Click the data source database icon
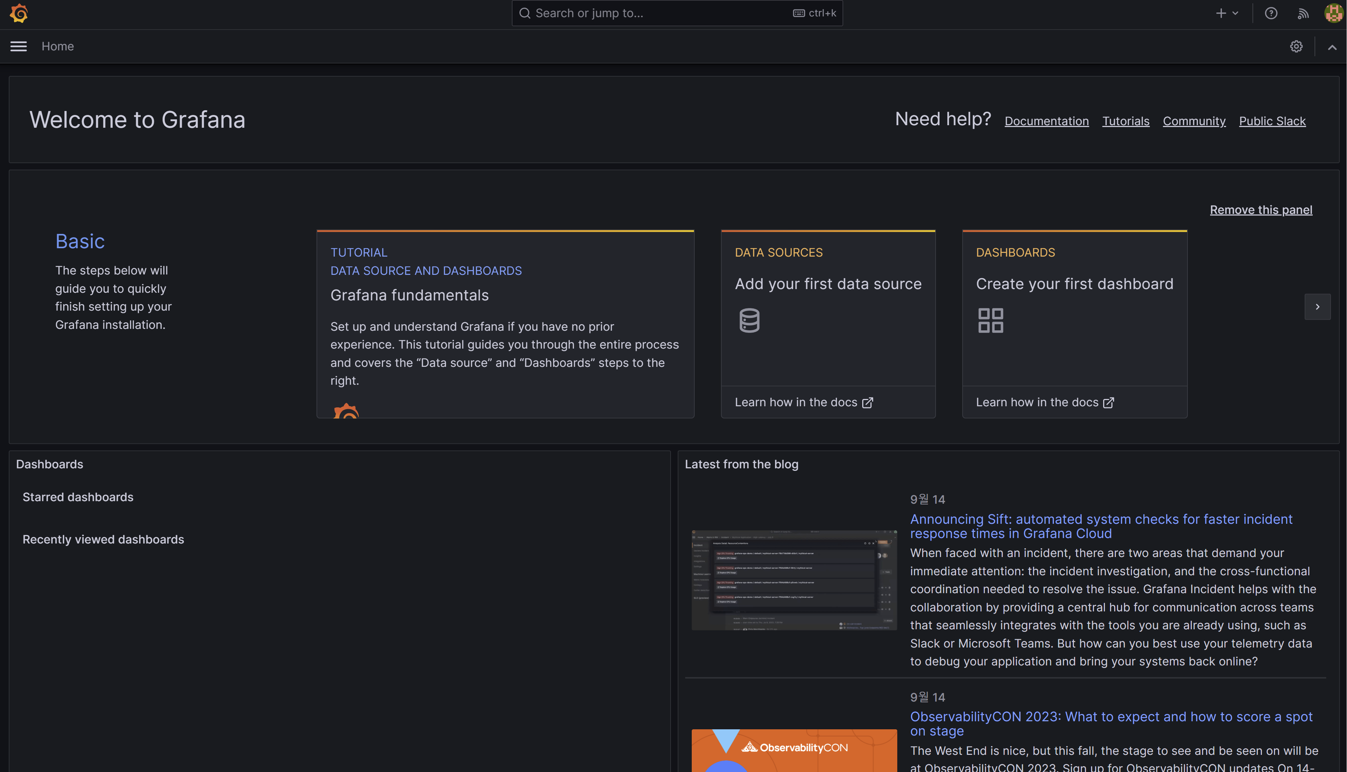This screenshot has width=1347, height=772. (x=749, y=320)
